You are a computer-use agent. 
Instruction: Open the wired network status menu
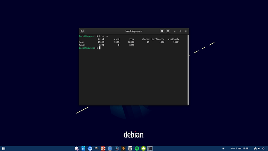pyautogui.click(x=255, y=148)
